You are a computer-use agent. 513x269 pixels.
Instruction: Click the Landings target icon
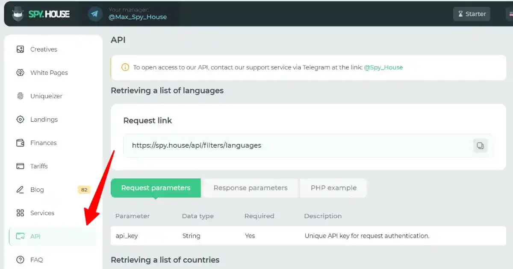click(x=20, y=120)
